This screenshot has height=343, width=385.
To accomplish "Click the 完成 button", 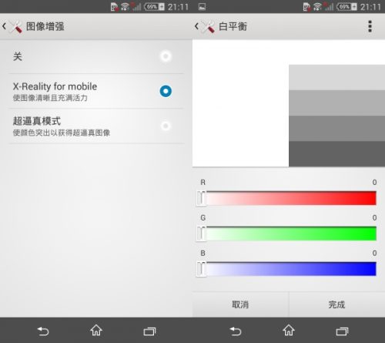I will [x=337, y=304].
